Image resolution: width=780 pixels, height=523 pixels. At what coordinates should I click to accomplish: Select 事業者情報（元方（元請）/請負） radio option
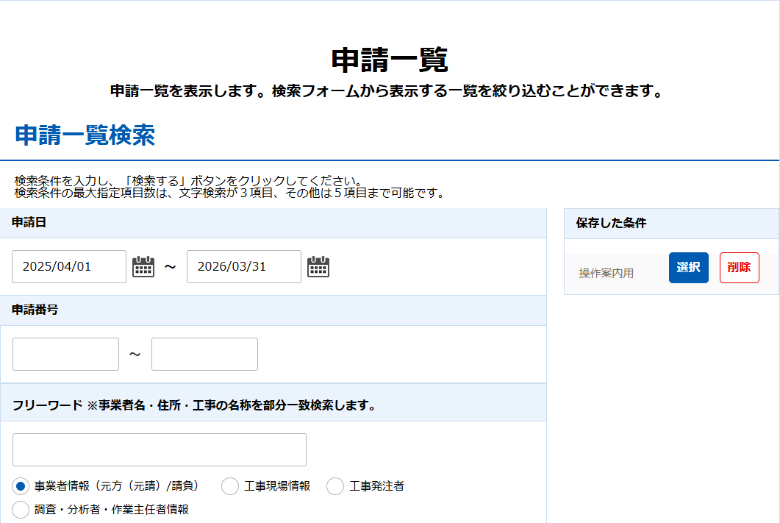pos(21,486)
